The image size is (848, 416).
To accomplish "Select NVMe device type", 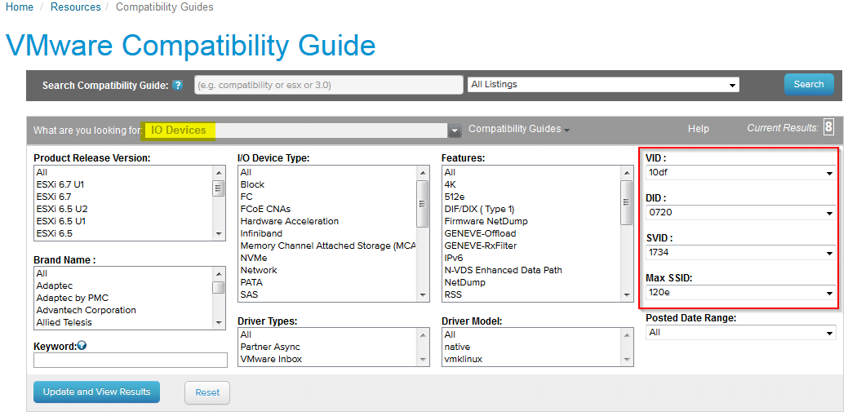I will click(x=254, y=258).
